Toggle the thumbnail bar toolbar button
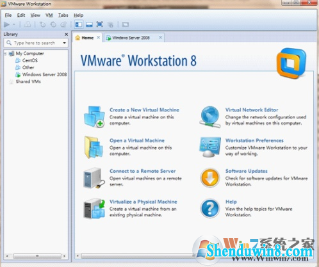The image size is (319, 267). [89, 24]
